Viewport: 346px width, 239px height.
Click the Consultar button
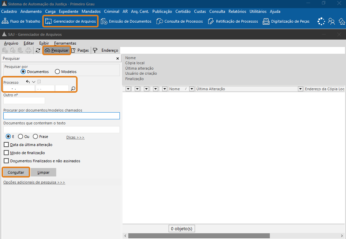(x=16, y=172)
